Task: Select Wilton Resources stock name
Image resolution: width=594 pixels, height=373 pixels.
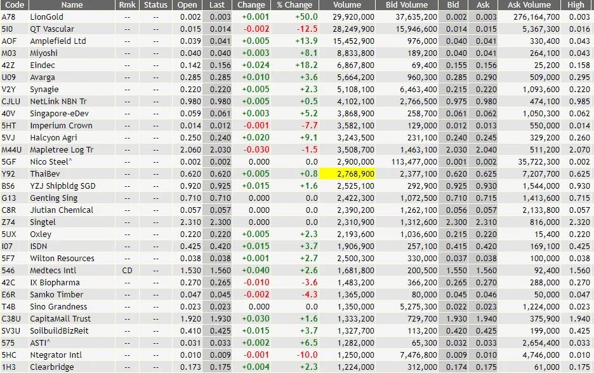Action: 62,259
